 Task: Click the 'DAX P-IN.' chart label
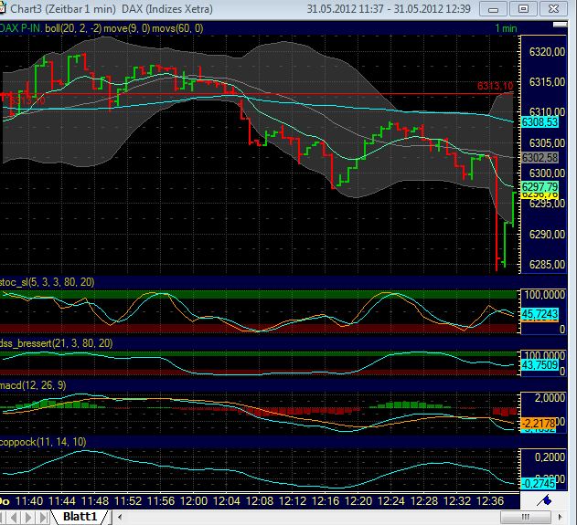pyautogui.click(x=21, y=28)
